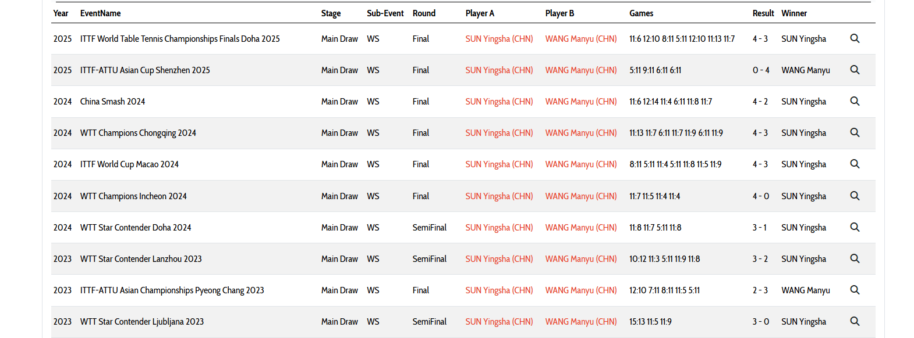This screenshot has width=914, height=338.
Task: Open match details for World Championships Doha 2025
Action: tap(855, 38)
